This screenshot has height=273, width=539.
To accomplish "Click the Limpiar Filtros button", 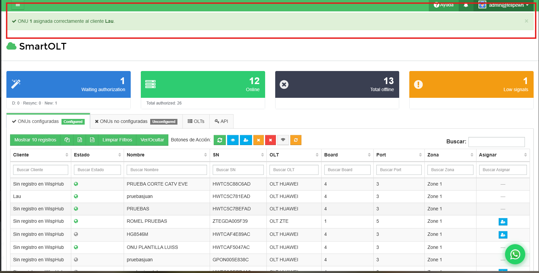I will coord(117,140).
